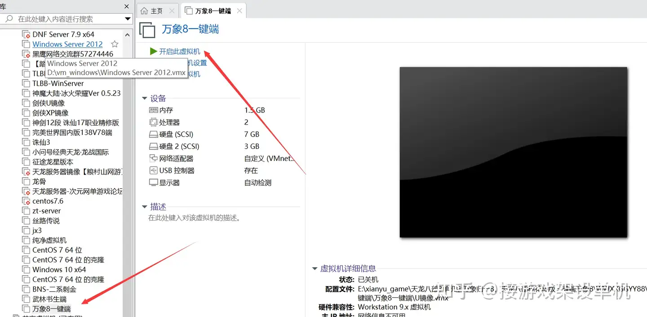The height and width of the screenshot is (317, 647).
Task: Click status value 已关机
Action: tap(368, 280)
